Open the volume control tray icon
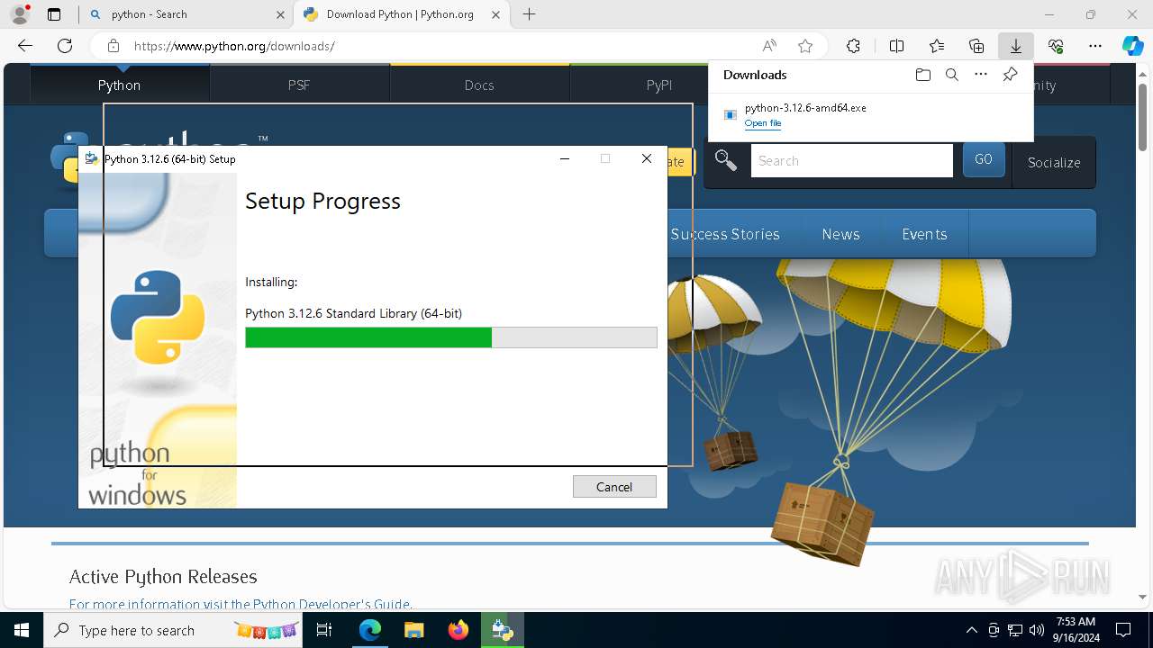 (1036, 630)
